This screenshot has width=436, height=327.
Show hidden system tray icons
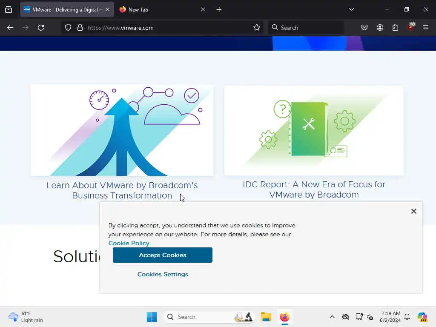click(x=332, y=317)
